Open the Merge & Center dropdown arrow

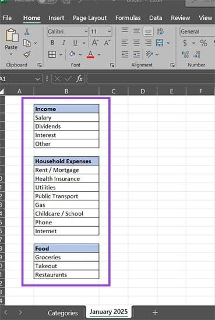pos(168,43)
